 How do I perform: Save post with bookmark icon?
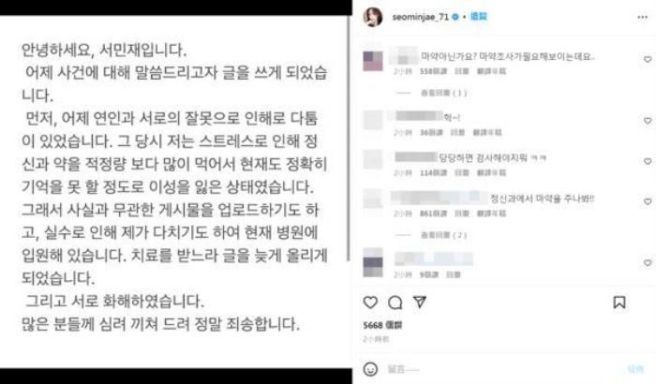[619, 302]
